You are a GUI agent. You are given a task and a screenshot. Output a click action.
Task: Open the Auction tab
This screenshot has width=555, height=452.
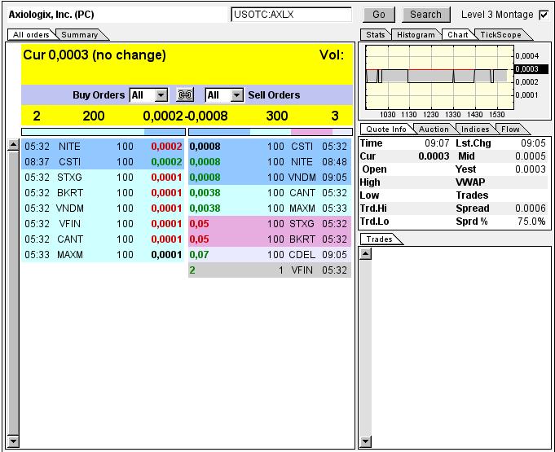pyautogui.click(x=434, y=129)
